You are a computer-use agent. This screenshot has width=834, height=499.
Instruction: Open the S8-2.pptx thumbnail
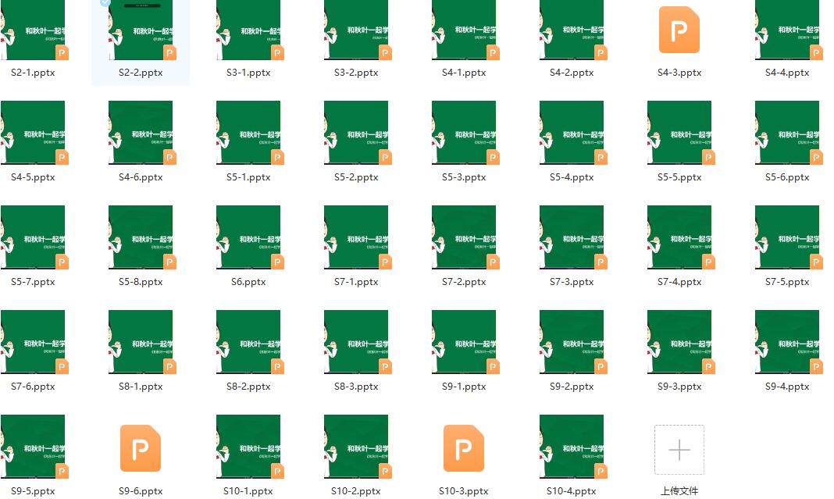click(248, 341)
